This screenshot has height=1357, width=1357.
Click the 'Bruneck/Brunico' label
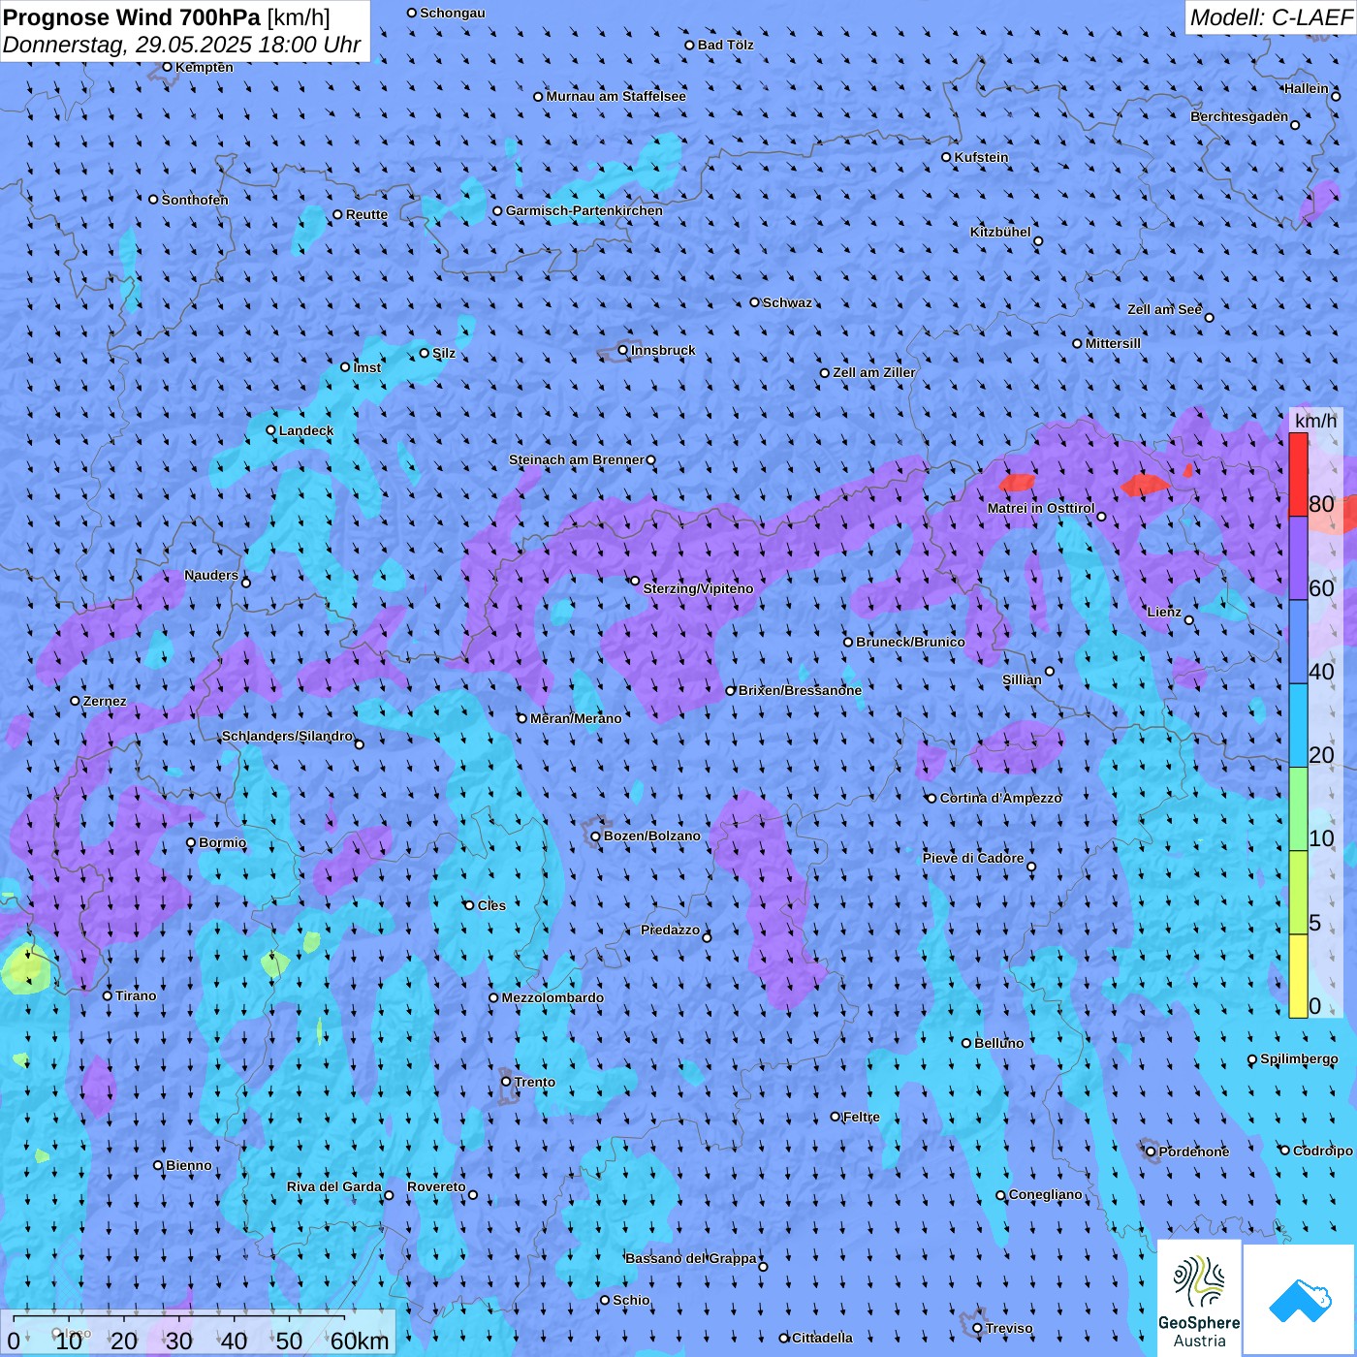click(x=910, y=643)
